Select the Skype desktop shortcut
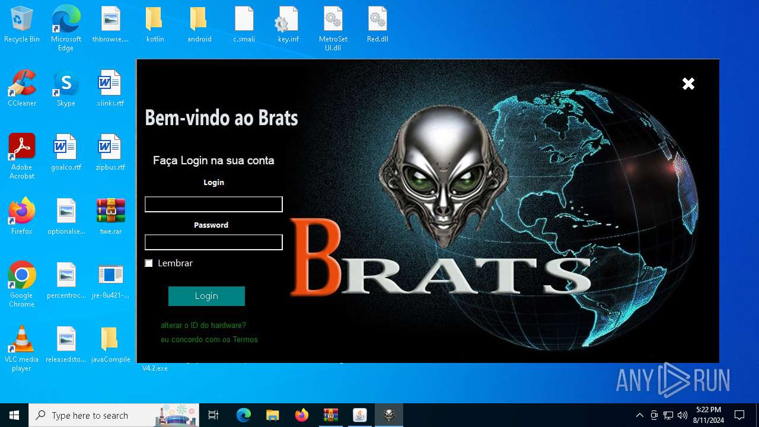 click(x=66, y=89)
